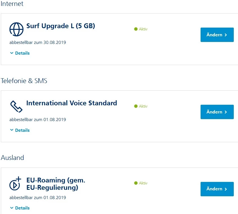
Task: Select the International Voice Standard heading
Action: pos(71,103)
